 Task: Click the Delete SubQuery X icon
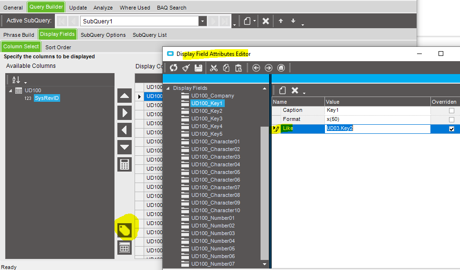click(x=266, y=21)
